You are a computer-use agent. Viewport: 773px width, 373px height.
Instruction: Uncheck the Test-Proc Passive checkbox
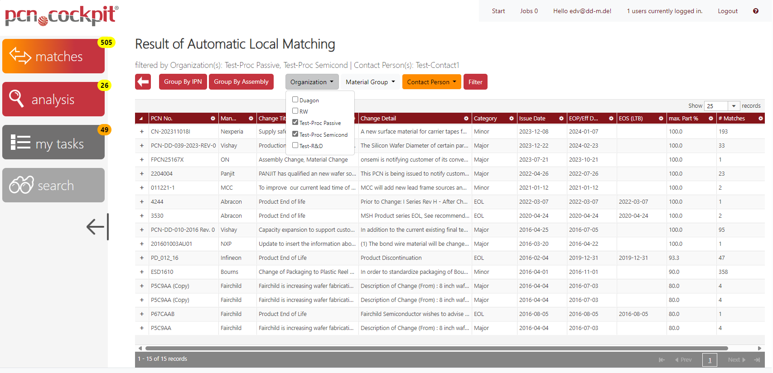point(295,122)
